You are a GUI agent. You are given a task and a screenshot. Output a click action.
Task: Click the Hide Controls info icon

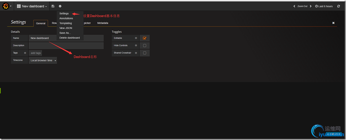[136, 45]
